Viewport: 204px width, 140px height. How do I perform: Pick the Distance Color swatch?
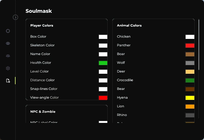click(x=103, y=80)
